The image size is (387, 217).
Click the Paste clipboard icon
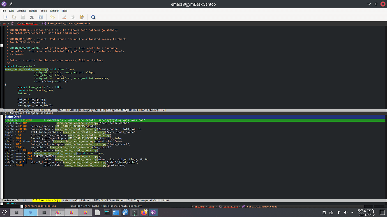point(82,17)
